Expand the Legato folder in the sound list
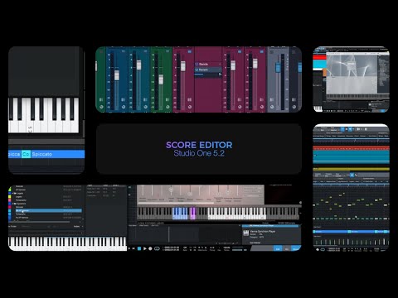 click(13, 194)
